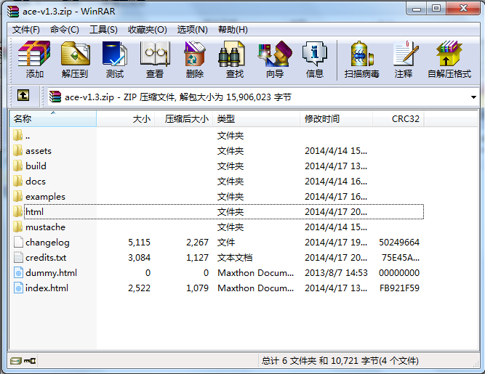
Task: Open the 帮助(H) menu
Action: [233, 30]
